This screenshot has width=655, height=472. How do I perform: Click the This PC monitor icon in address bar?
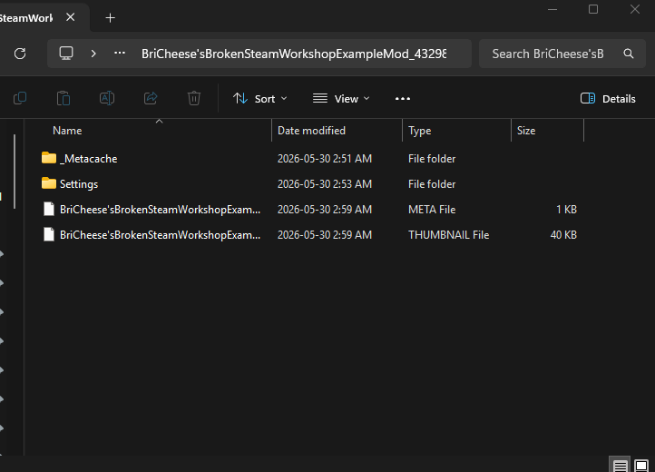click(x=66, y=54)
